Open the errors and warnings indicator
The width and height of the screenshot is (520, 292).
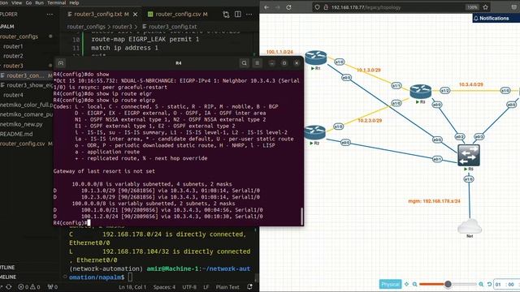[29, 287]
